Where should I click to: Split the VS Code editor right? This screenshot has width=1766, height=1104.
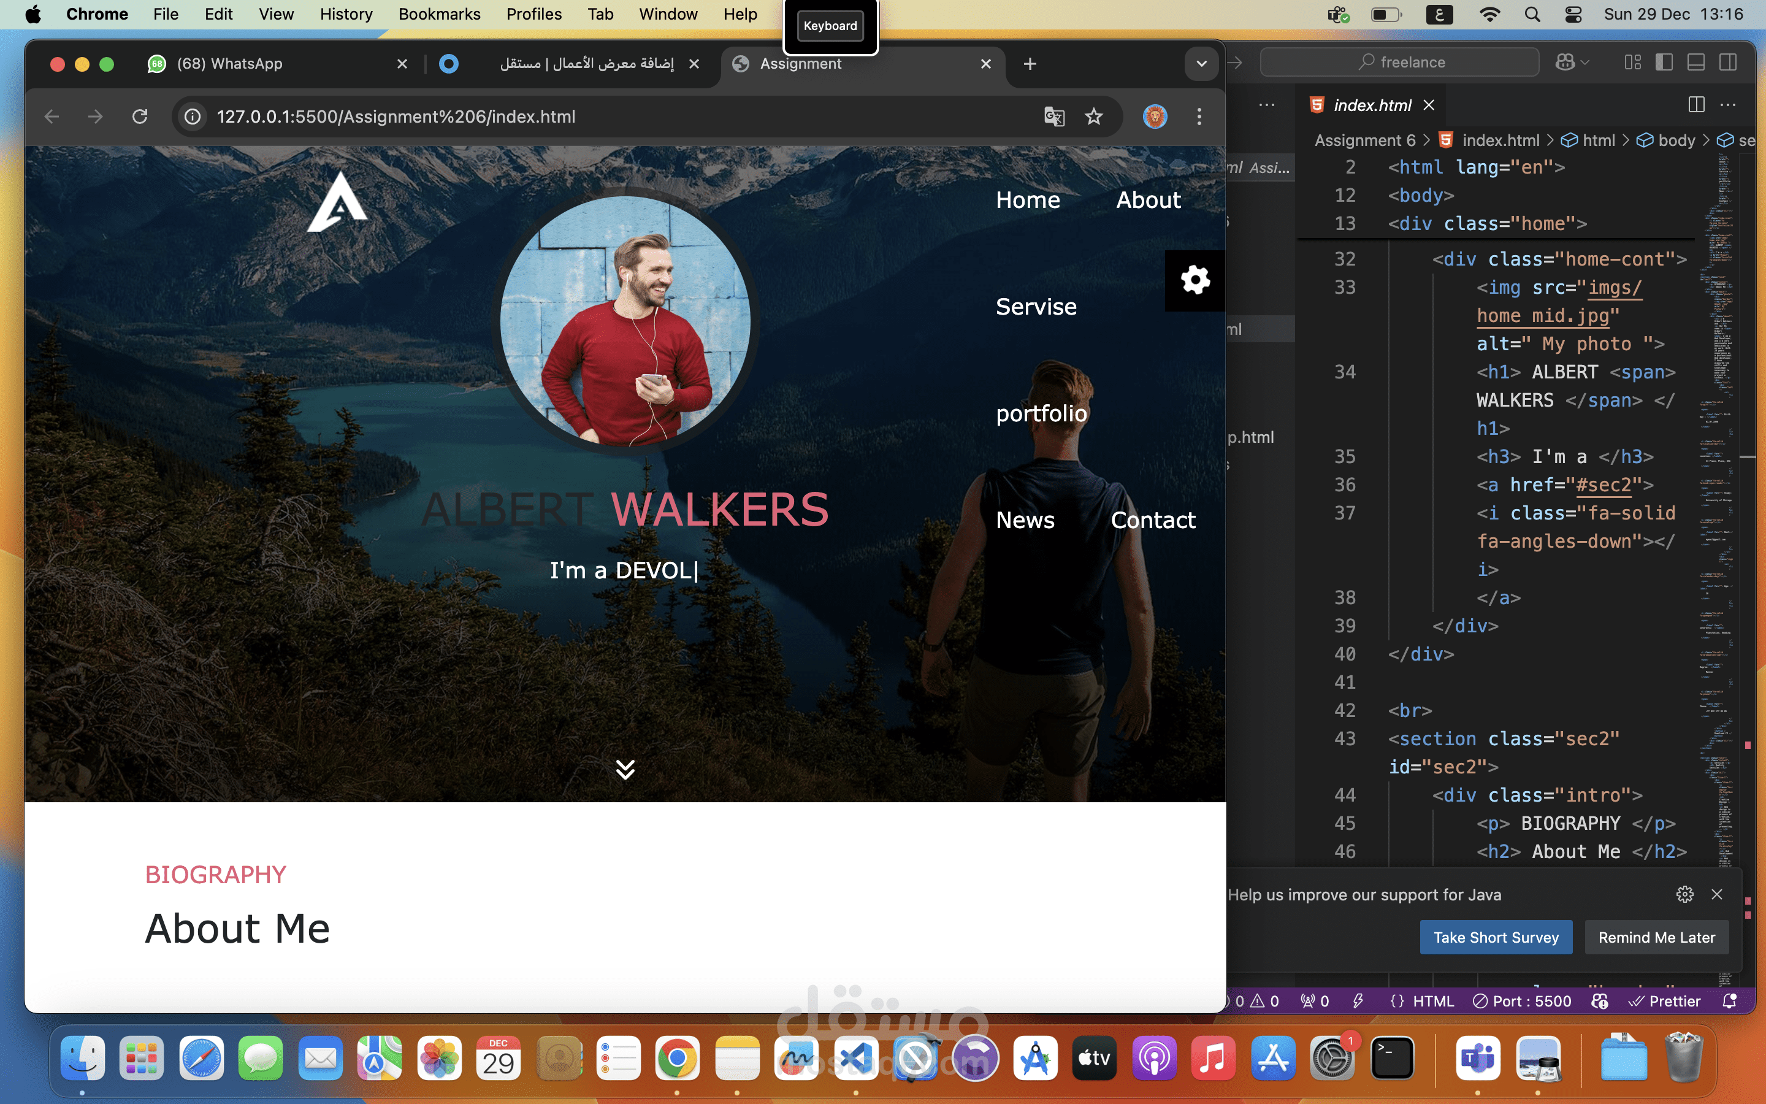coord(1697,105)
